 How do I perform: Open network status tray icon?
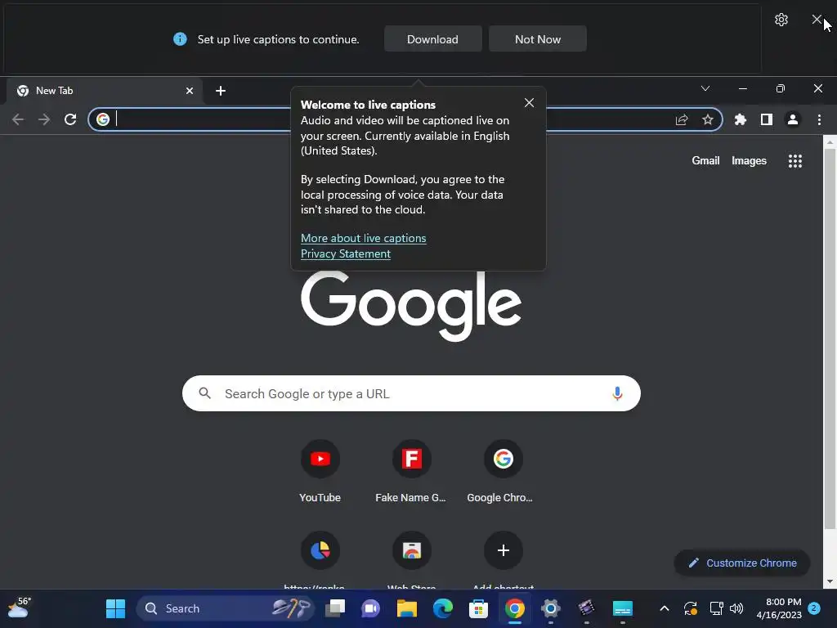(x=716, y=608)
